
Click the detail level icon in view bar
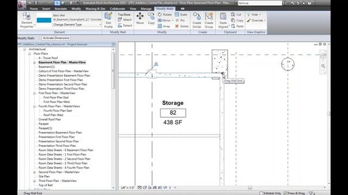tap(139, 187)
